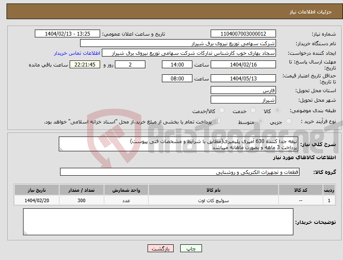This screenshot has height=260, width=343.
Task: Click the announcement date field 1404/02/13 - 13:25
Action: 67,33
